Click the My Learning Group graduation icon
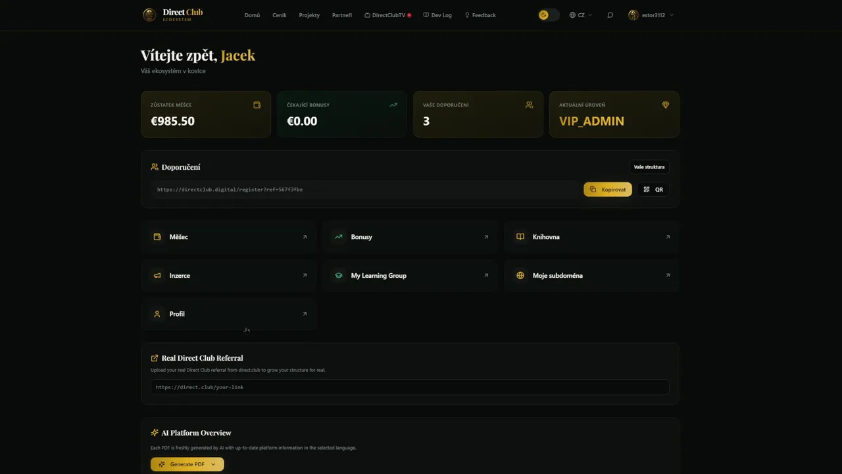The width and height of the screenshot is (842, 474). point(339,276)
